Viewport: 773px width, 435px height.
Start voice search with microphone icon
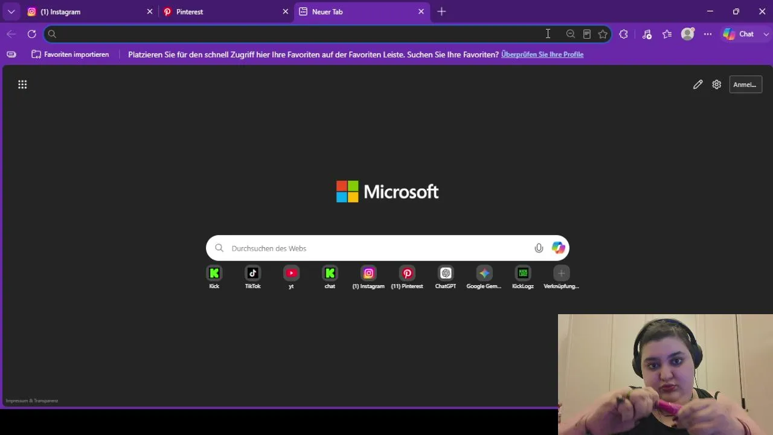[539, 248]
